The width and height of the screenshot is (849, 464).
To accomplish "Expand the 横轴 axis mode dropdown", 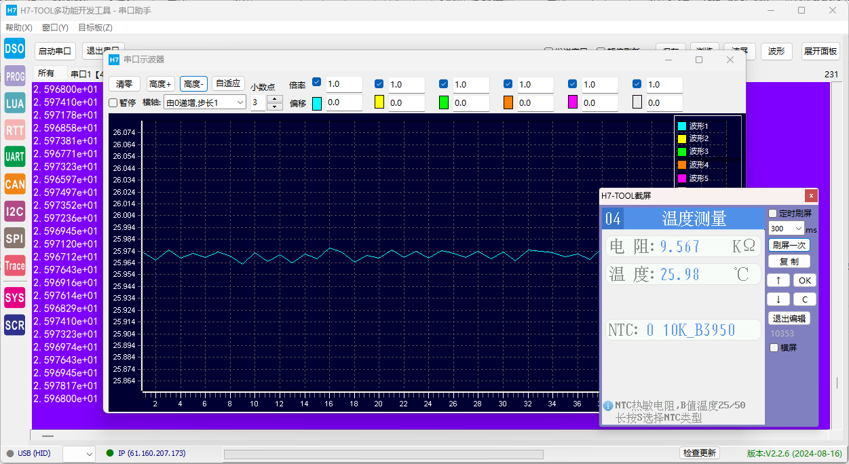I will [x=204, y=102].
